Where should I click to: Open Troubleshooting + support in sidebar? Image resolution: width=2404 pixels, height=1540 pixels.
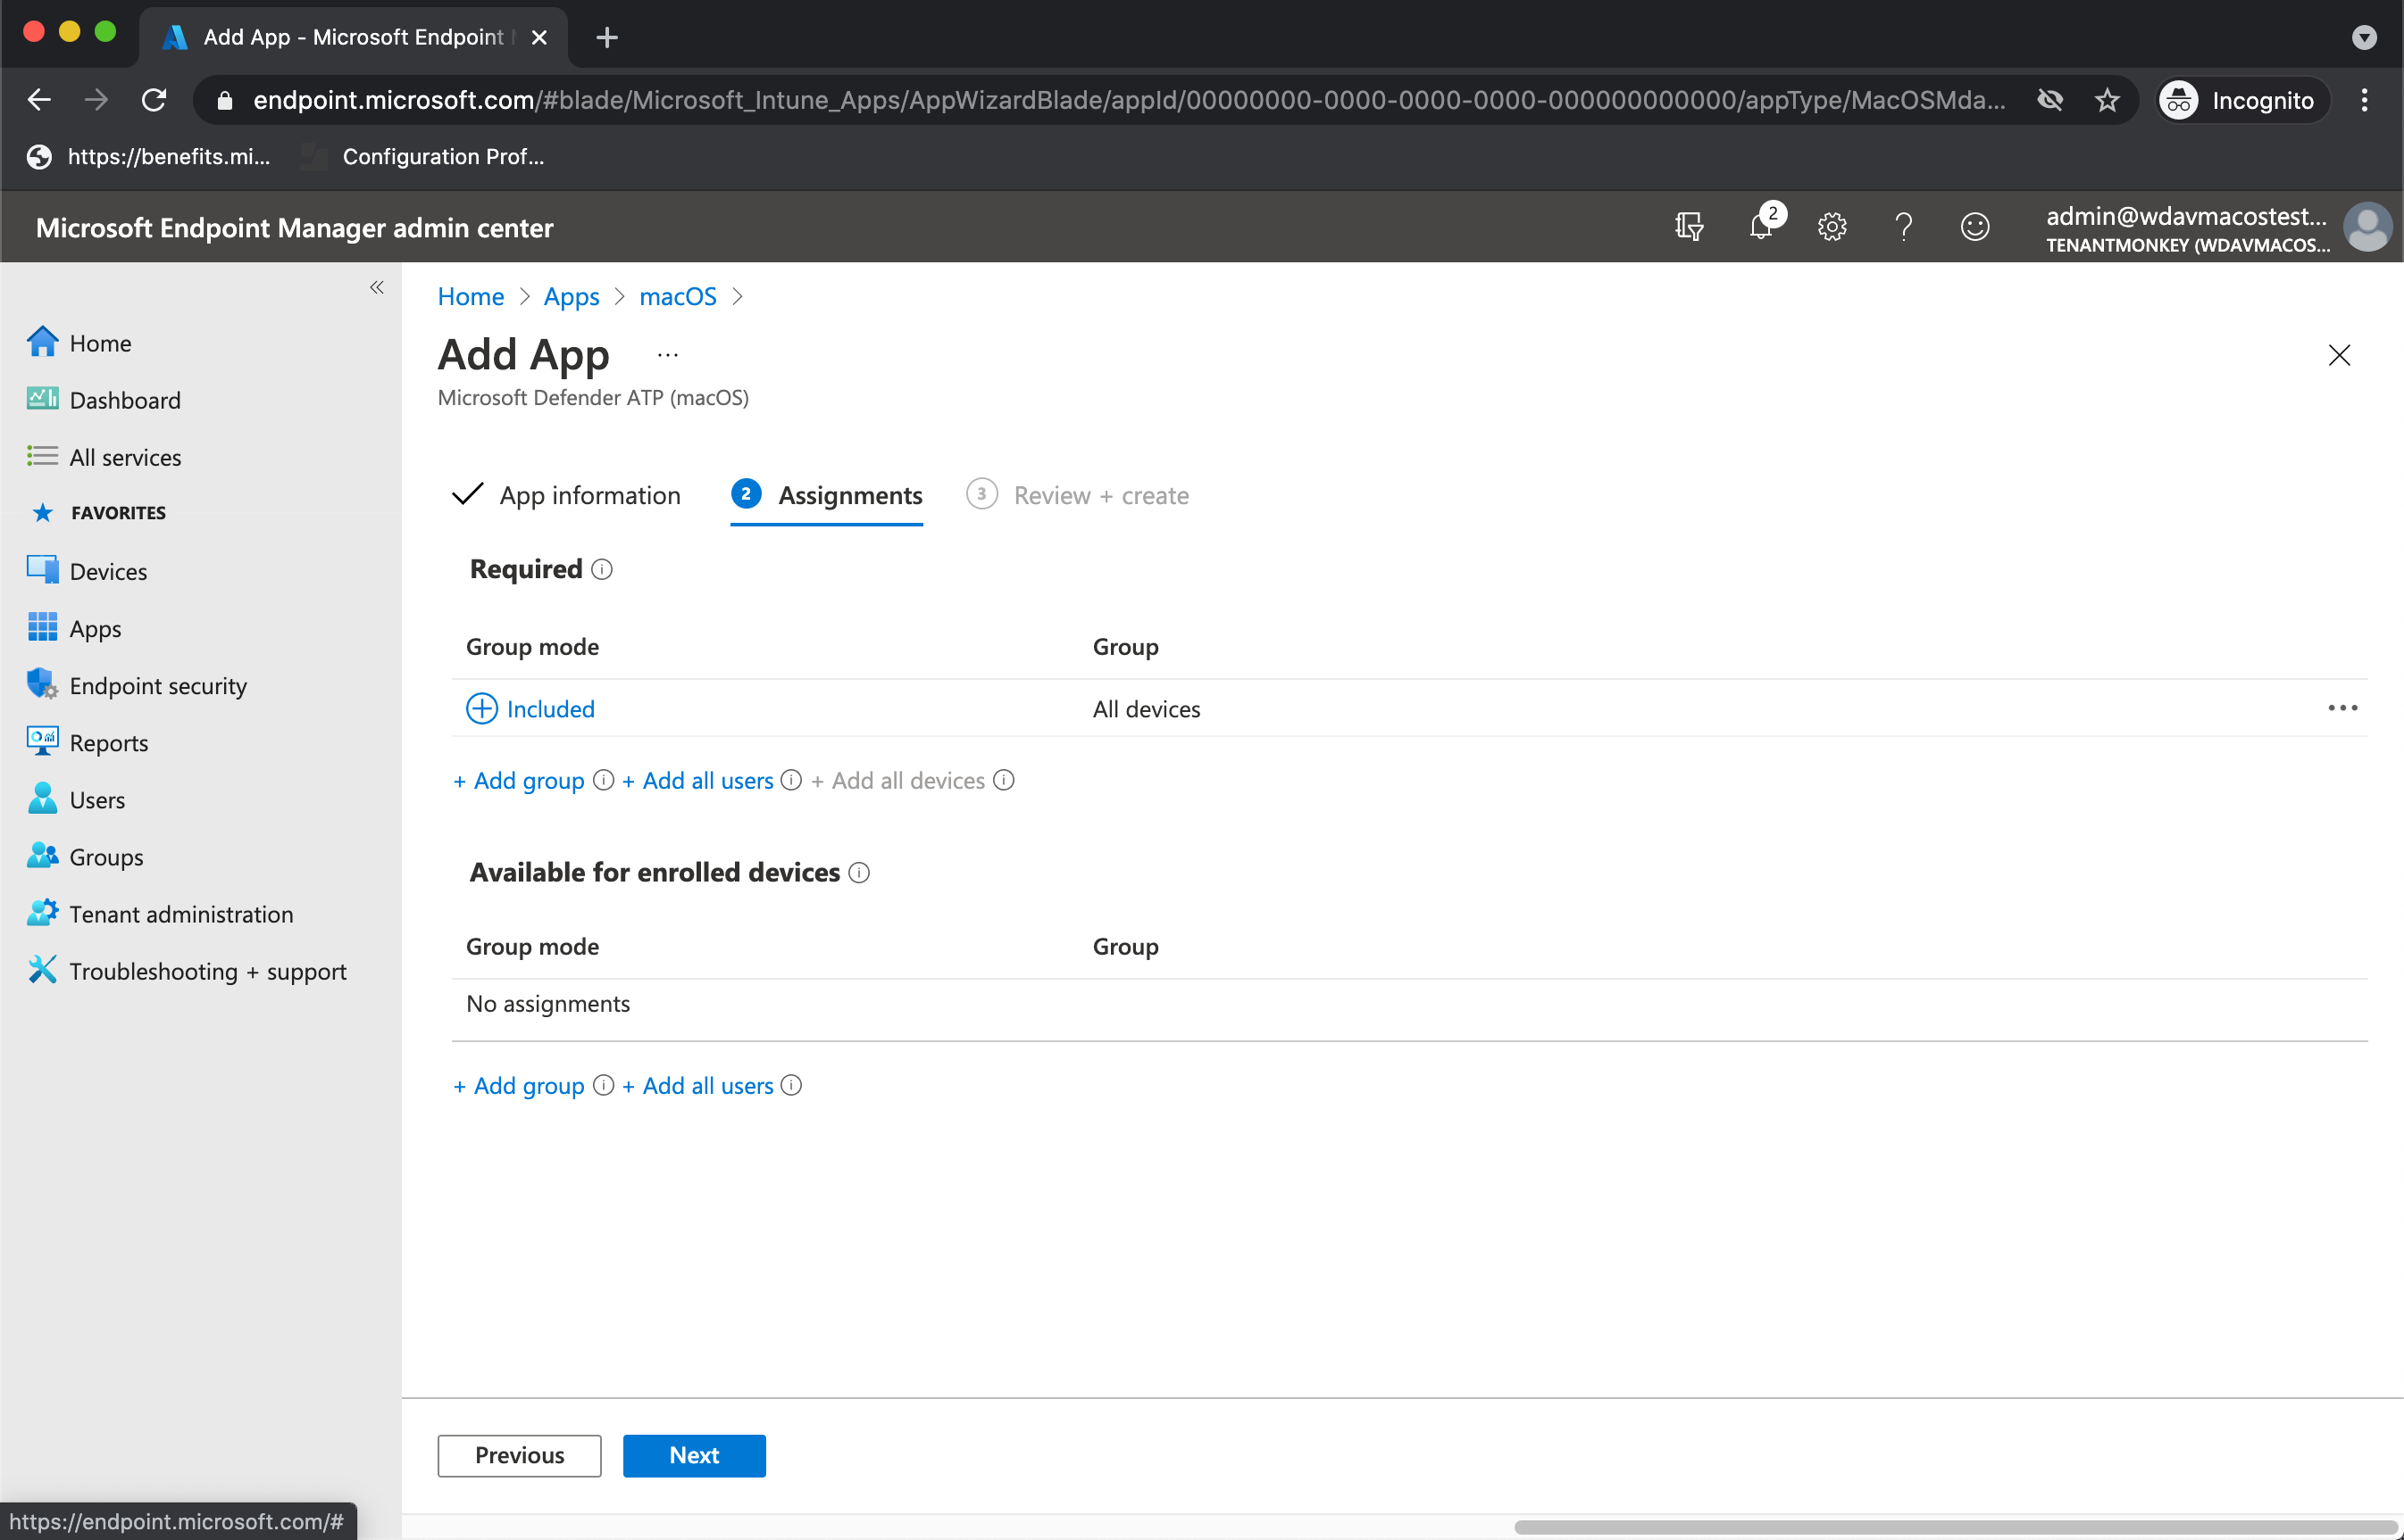click(x=207, y=971)
